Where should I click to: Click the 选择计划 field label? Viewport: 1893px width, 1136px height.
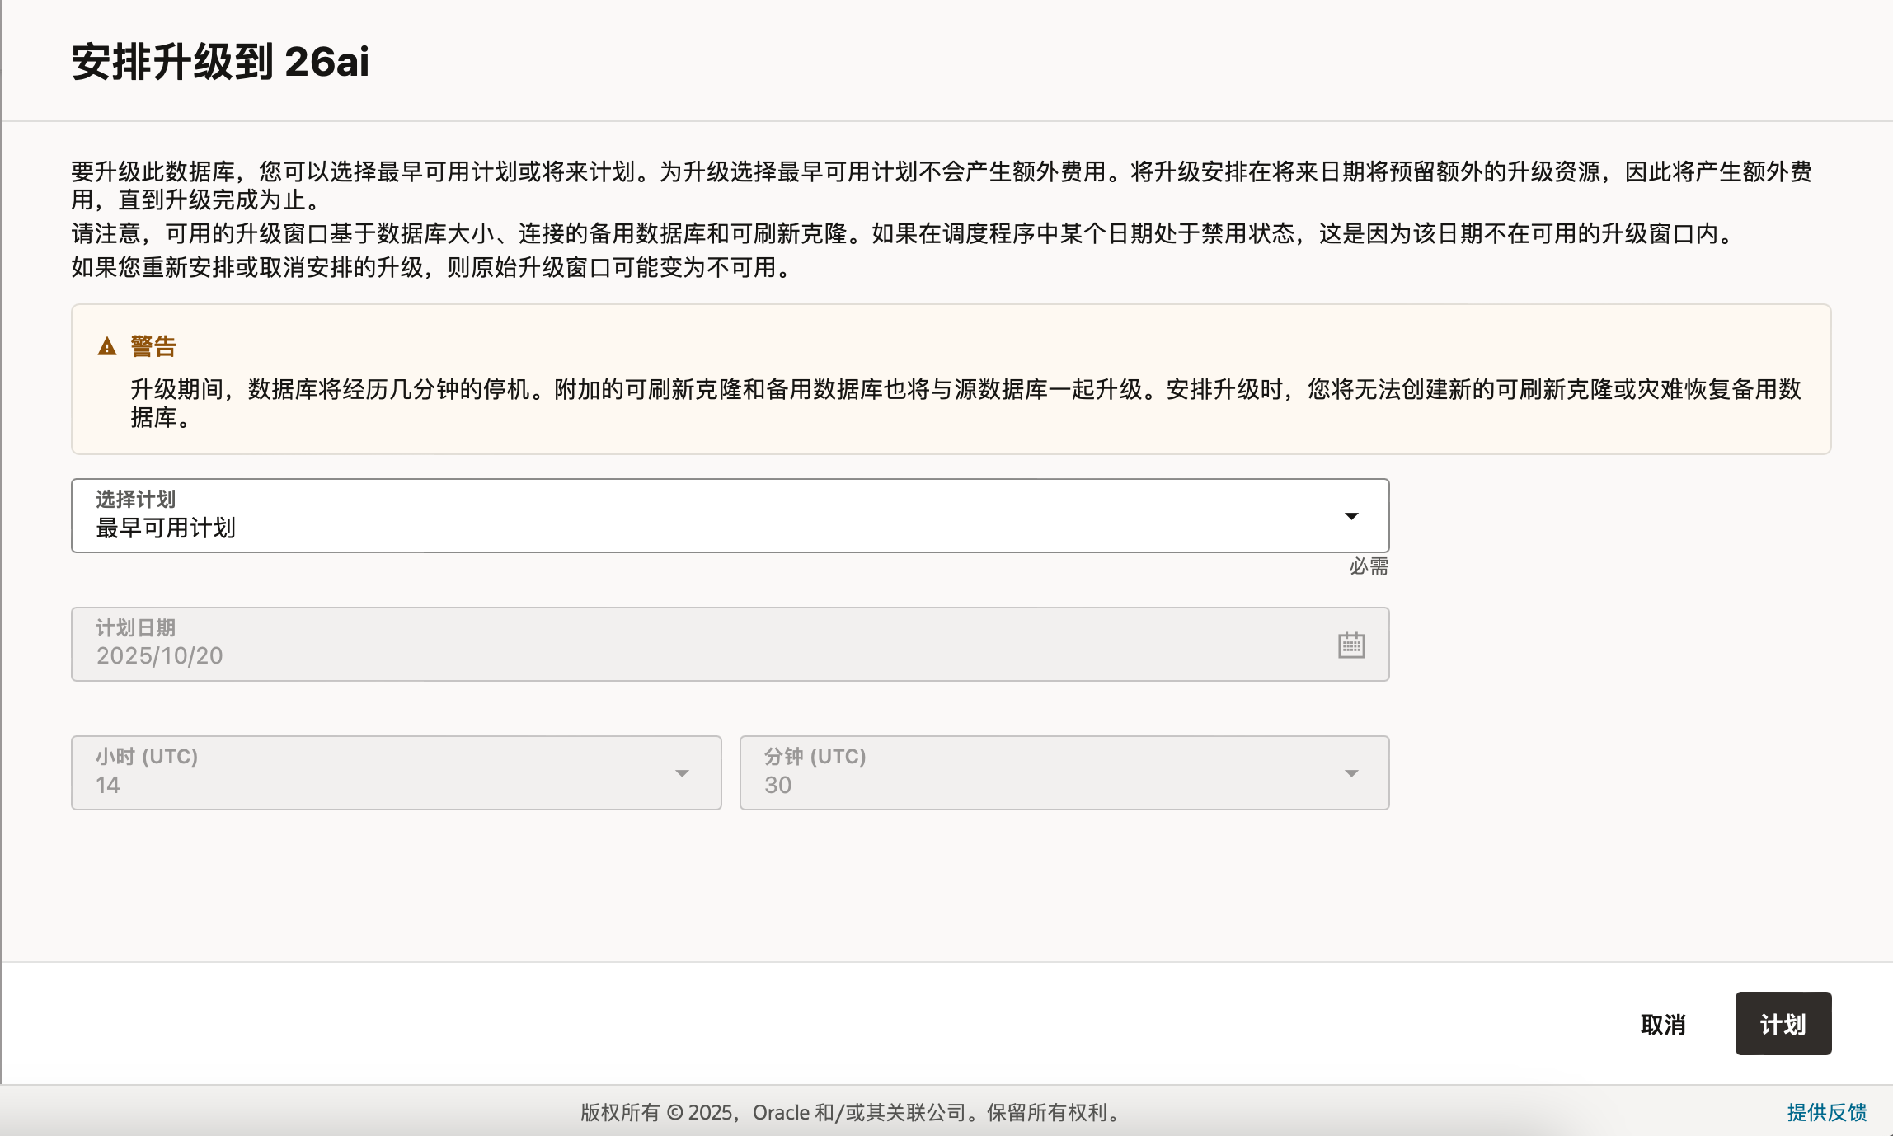(x=135, y=499)
